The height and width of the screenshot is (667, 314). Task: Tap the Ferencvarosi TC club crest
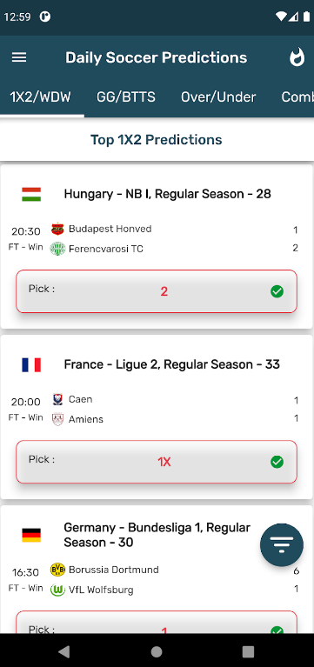pyautogui.click(x=57, y=249)
